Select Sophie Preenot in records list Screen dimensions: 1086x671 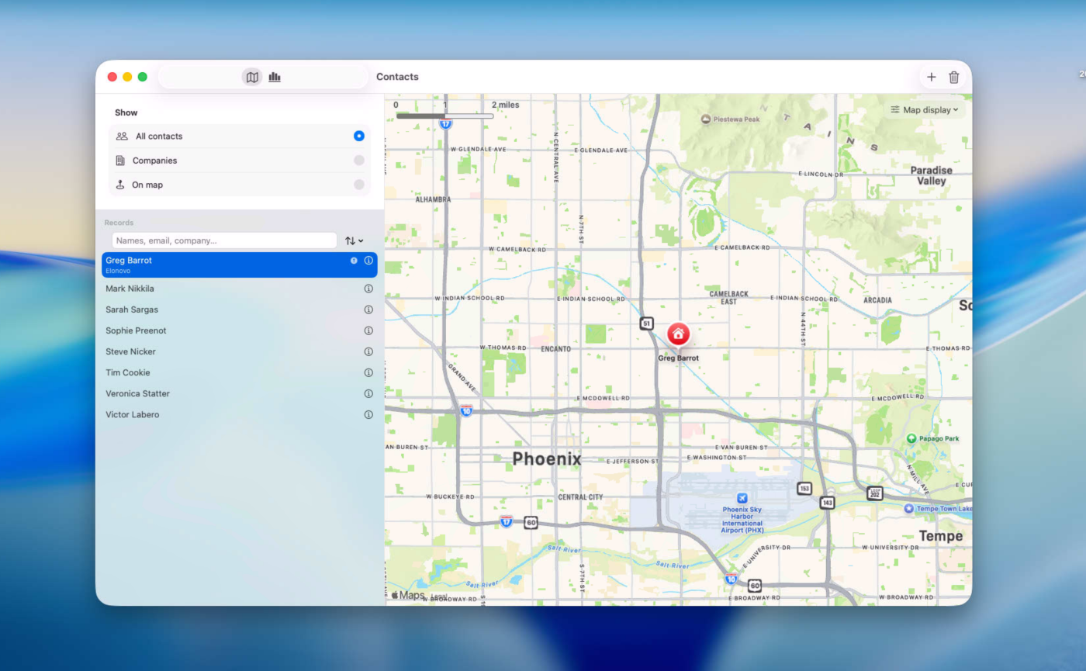point(136,330)
